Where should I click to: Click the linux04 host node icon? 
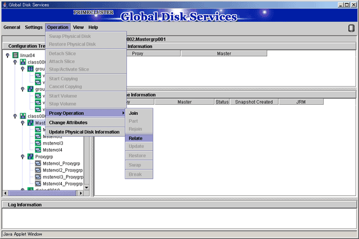[15, 55]
